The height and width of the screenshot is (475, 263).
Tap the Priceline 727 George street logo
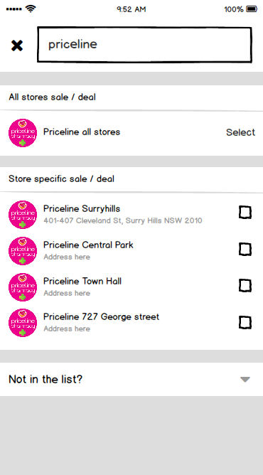(23, 323)
